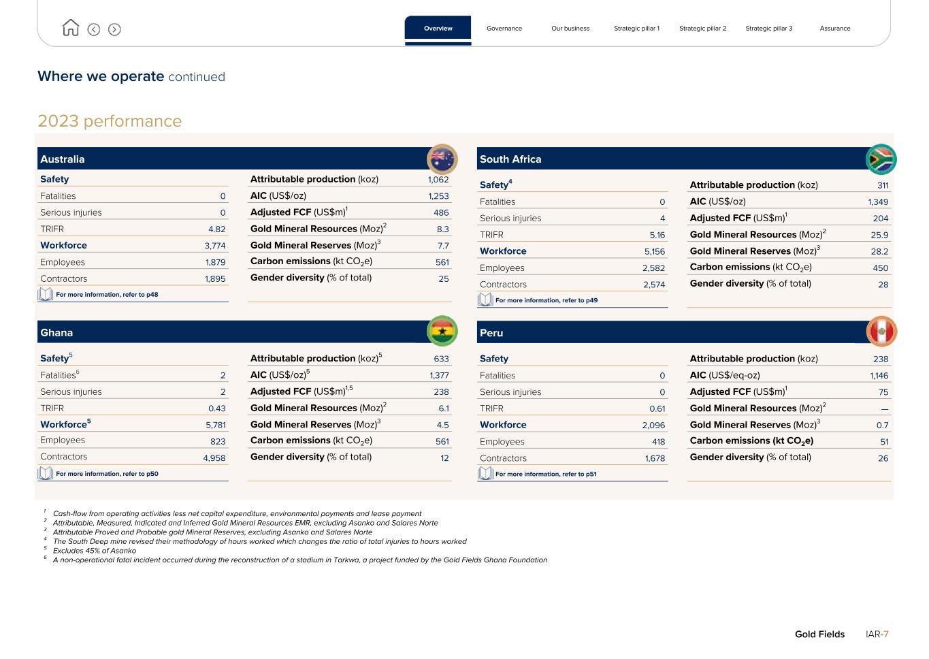
Task: Open the Our business tab
Action: pos(570,29)
